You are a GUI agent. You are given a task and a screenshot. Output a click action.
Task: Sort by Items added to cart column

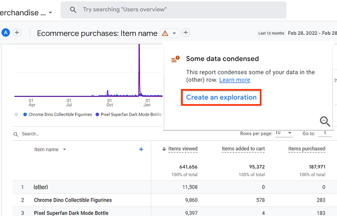pyautogui.click(x=243, y=149)
